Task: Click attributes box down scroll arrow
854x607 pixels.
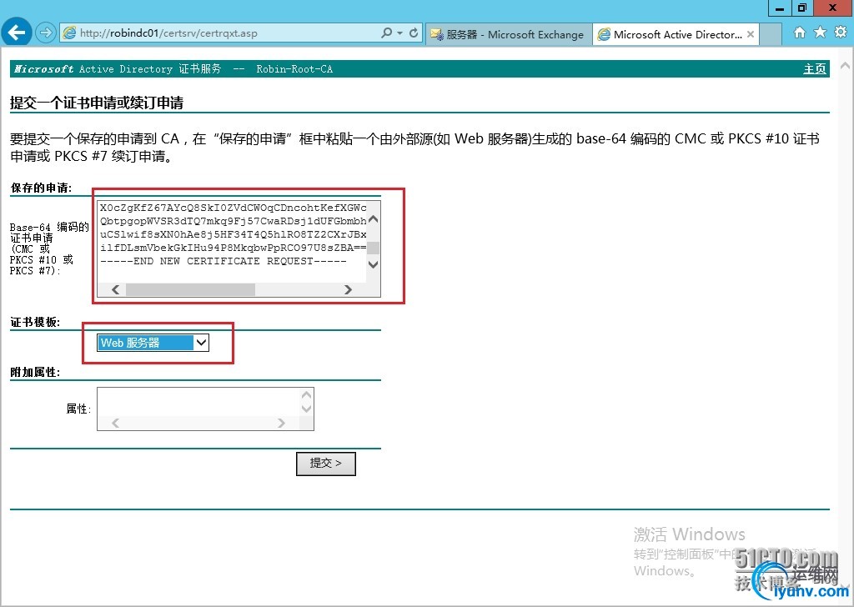Action: click(307, 409)
